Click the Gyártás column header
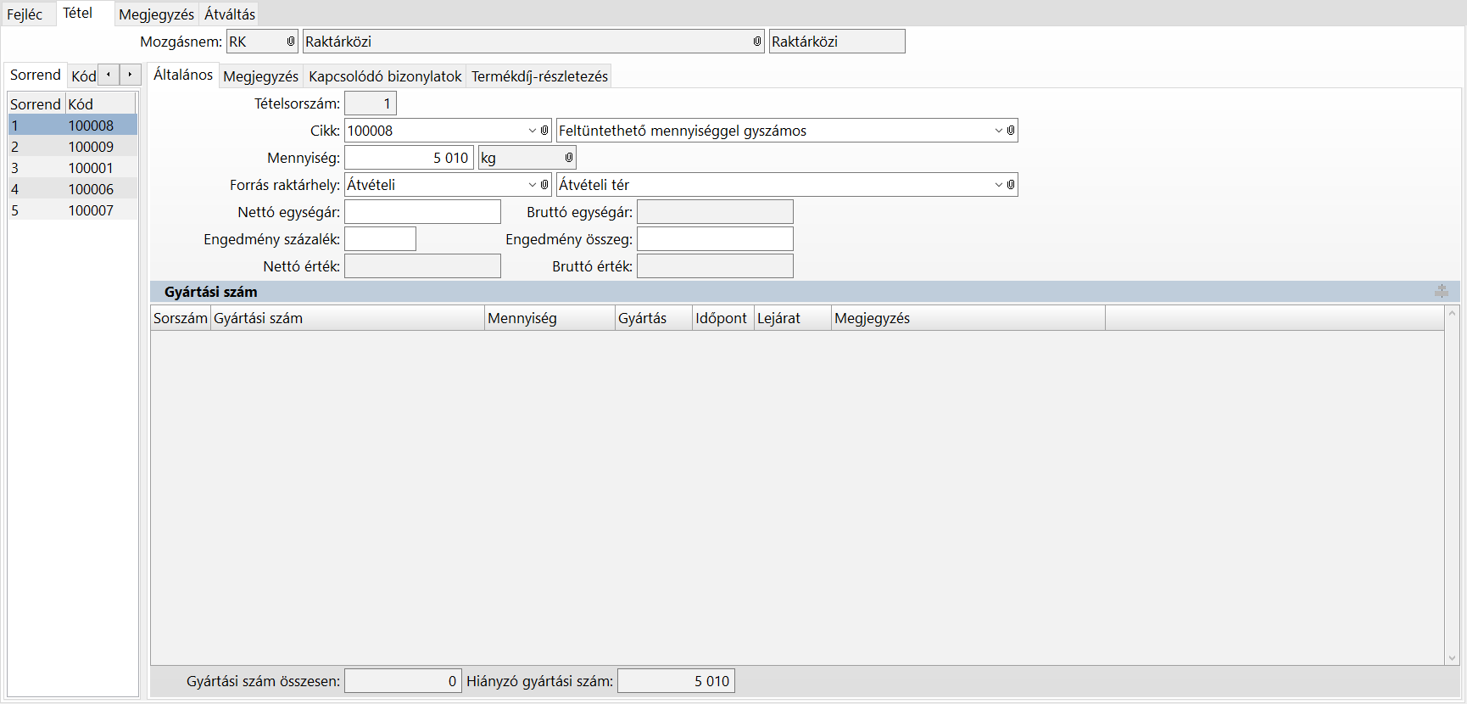Screen dimensions: 1467x704 click(x=654, y=318)
